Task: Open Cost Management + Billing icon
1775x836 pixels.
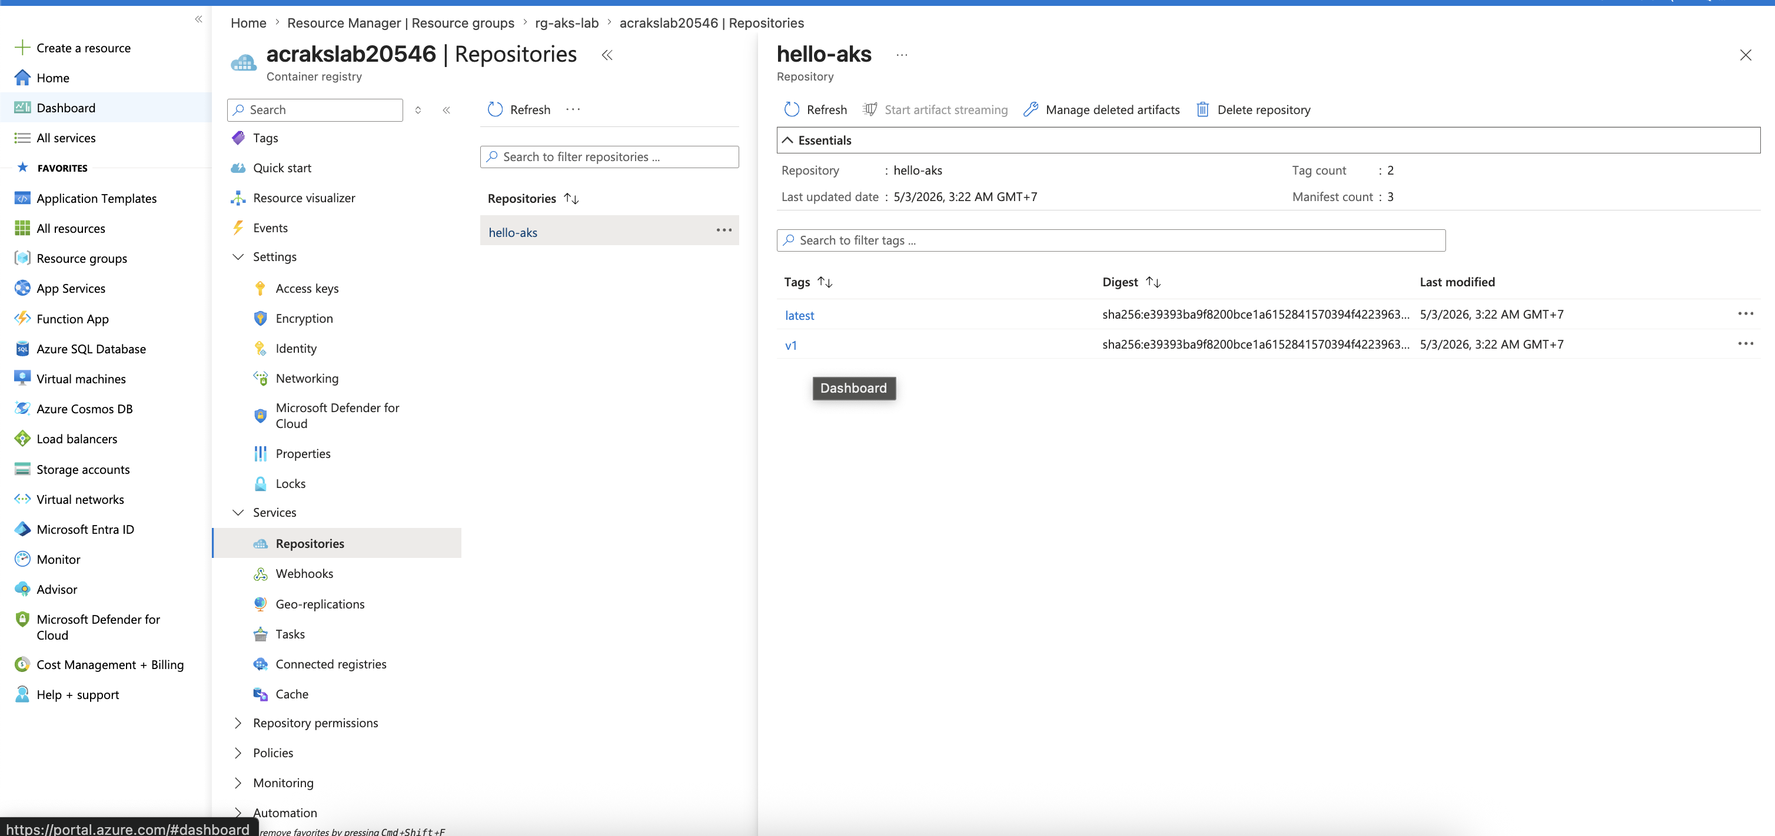Action: pyautogui.click(x=22, y=664)
